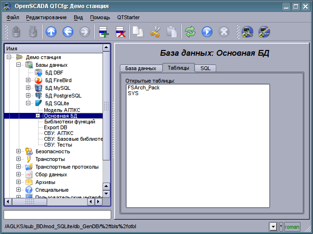
Task: Collapse the Демо станция tree node
Action: click(x=9, y=57)
